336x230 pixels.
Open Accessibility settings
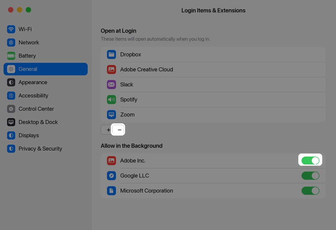46,96
